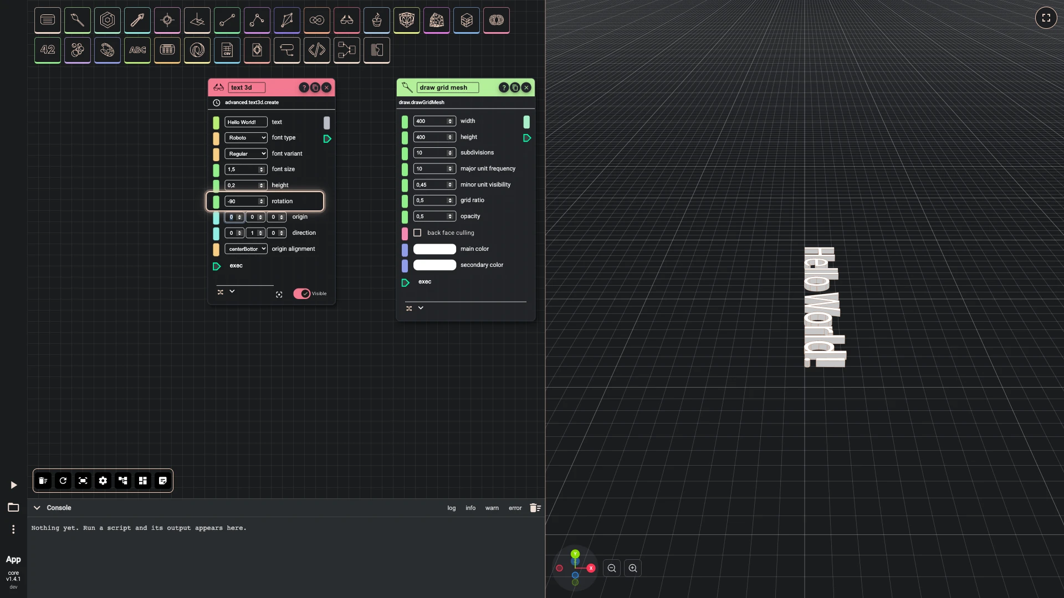
Task: Filter console by error
Action: click(x=515, y=508)
